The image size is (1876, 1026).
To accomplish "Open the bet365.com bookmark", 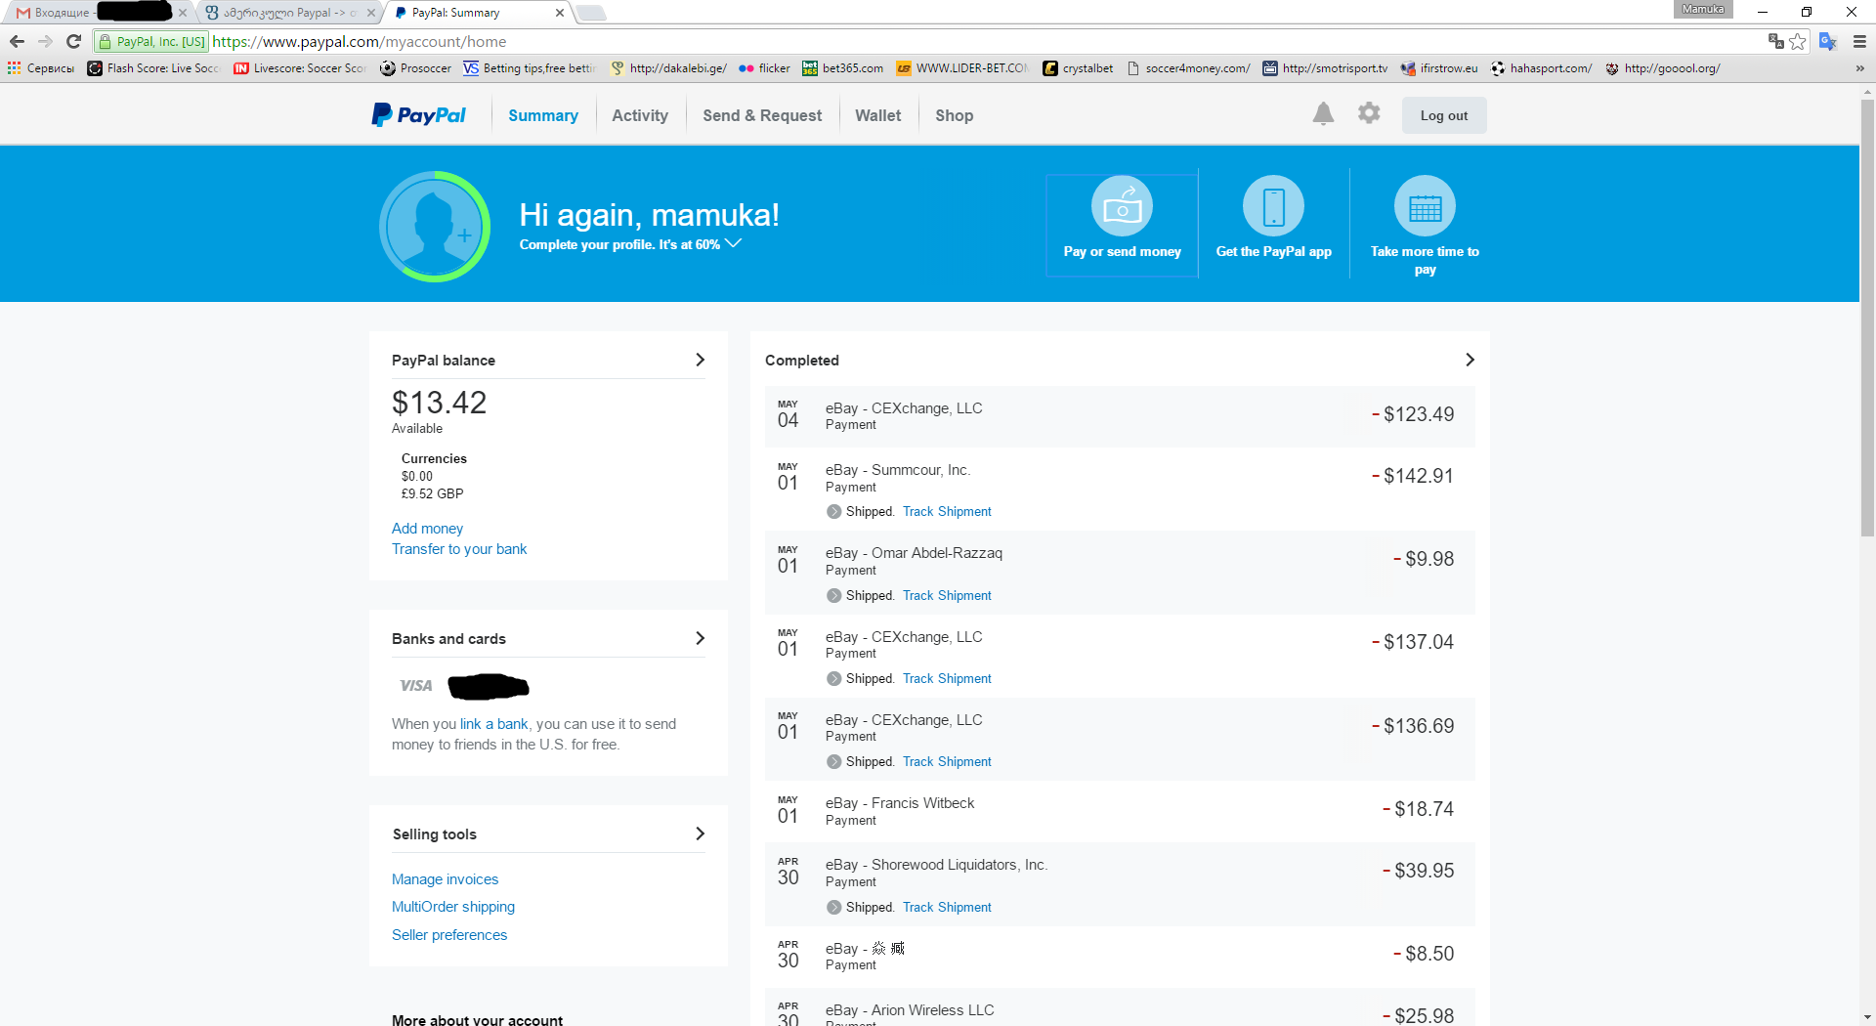I will click(842, 68).
